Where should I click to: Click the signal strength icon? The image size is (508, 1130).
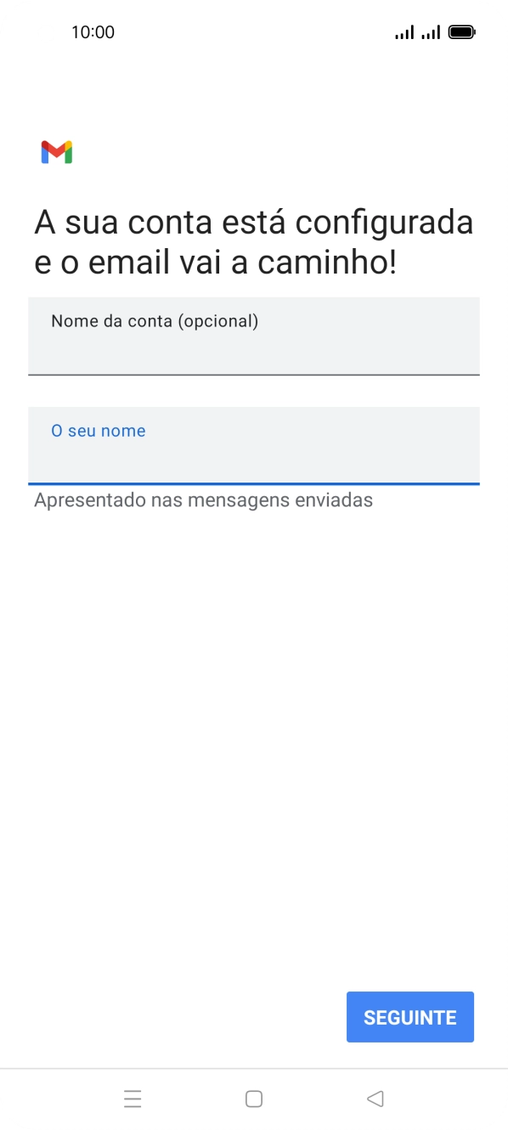click(x=403, y=31)
